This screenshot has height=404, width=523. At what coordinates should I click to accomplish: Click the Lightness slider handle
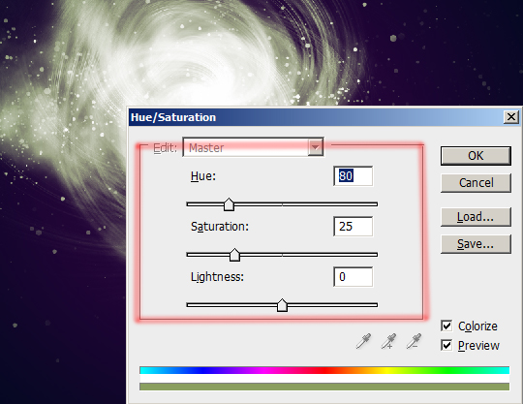pyautogui.click(x=282, y=305)
